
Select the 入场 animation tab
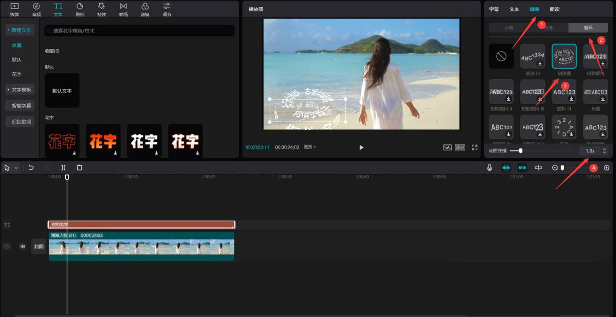(508, 28)
